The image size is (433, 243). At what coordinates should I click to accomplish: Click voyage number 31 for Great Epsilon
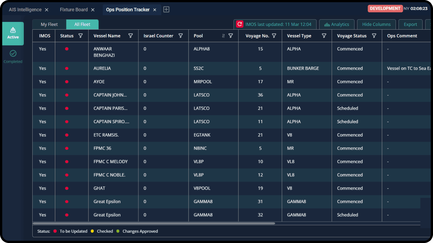click(x=260, y=202)
